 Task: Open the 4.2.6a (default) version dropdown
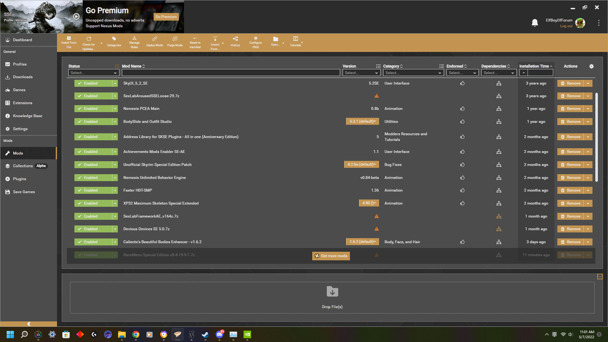[362, 164]
